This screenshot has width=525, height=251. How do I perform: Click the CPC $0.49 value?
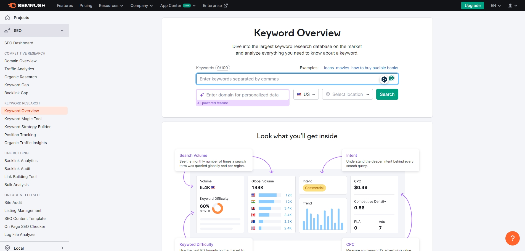(361, 187)
